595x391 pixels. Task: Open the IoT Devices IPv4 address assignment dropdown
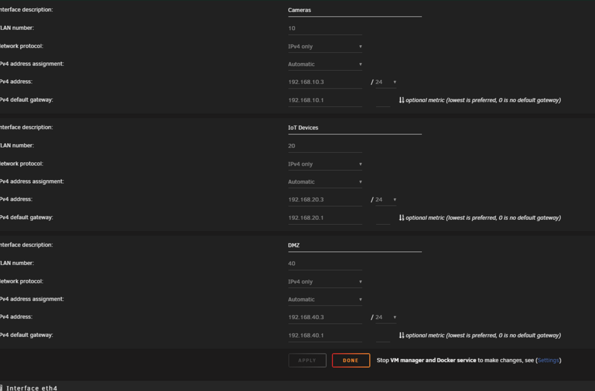325,182
